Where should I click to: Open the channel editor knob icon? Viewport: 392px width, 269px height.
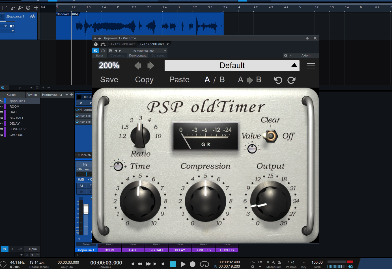click(x=96, y=44)
